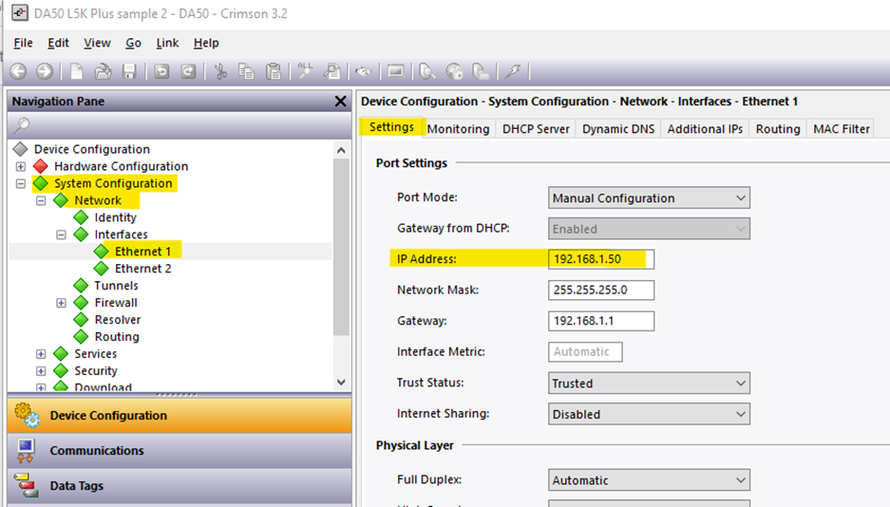Collapse the System Configuration node
Image resolution: width=890 pixels, height=507 pixels.
coord(21,183)
